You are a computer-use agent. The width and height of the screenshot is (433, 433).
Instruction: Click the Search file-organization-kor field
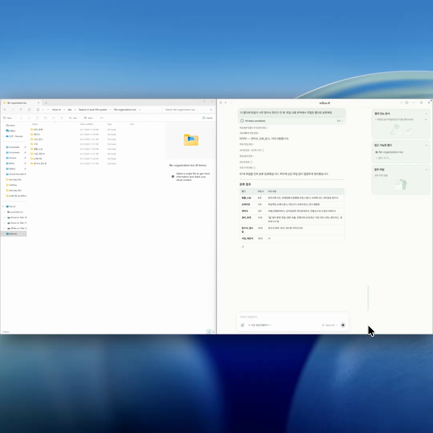[x=186, y=109]
